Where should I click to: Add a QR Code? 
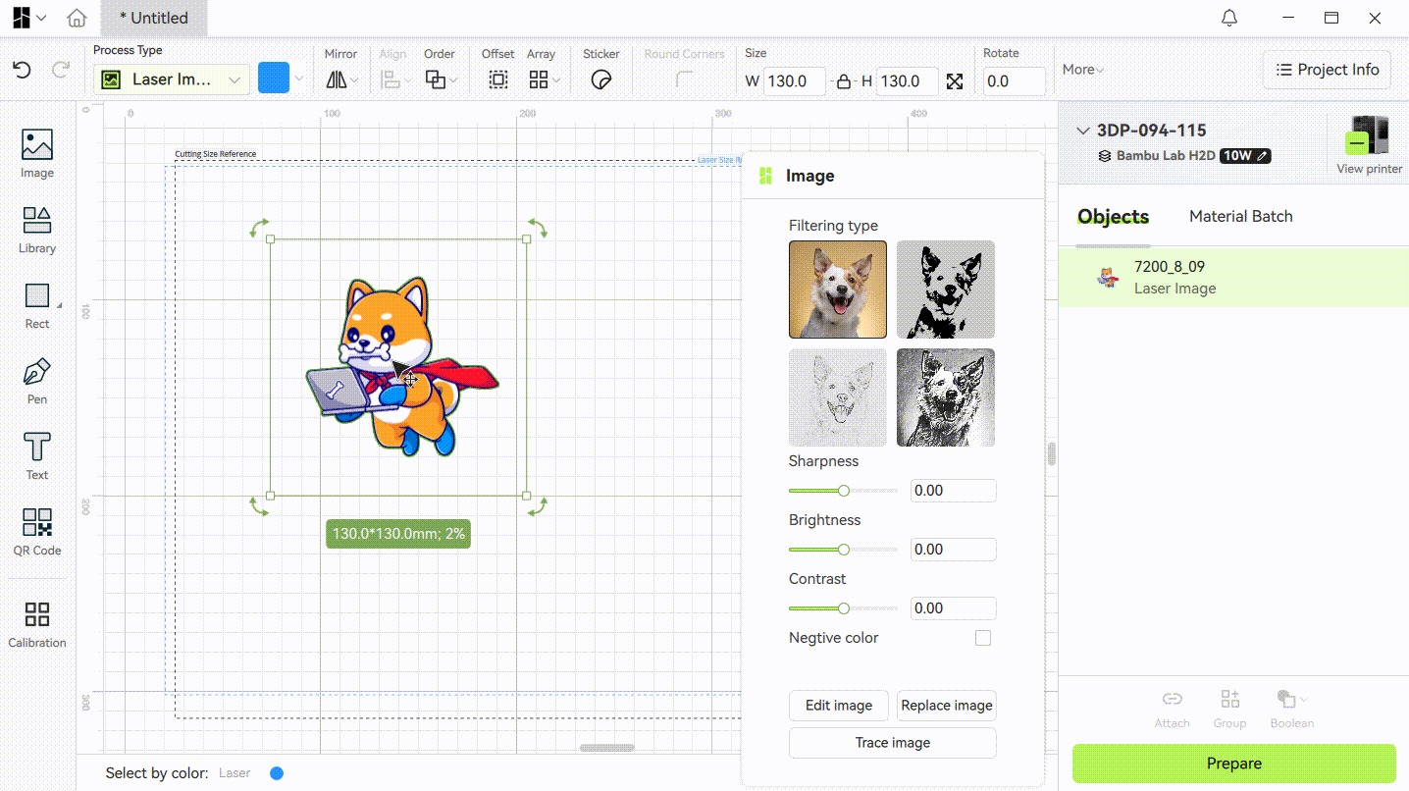tap(37, 532)
